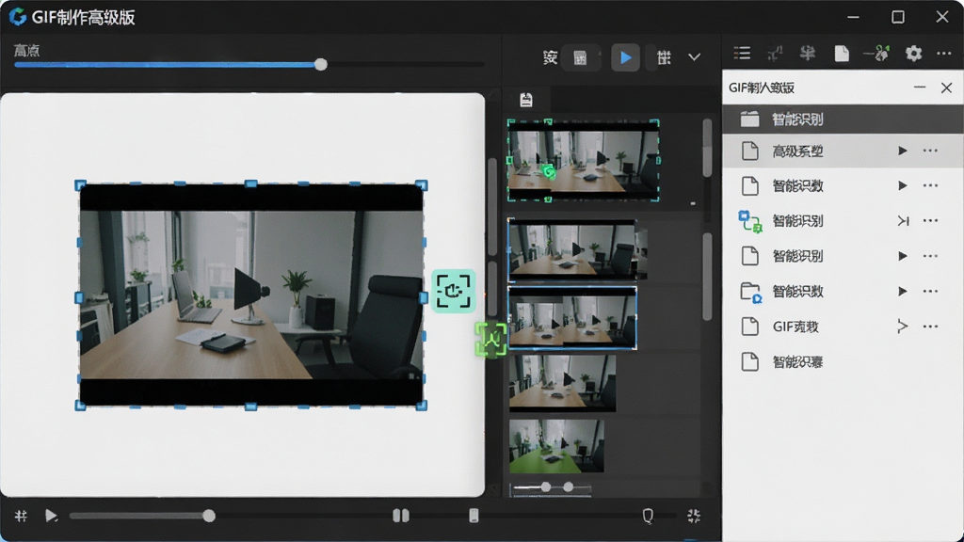The height and width of the screenshot is (542, 964).
Task: Click the teal capture-frame icon beside the canvas
Action: click(453, 292)
